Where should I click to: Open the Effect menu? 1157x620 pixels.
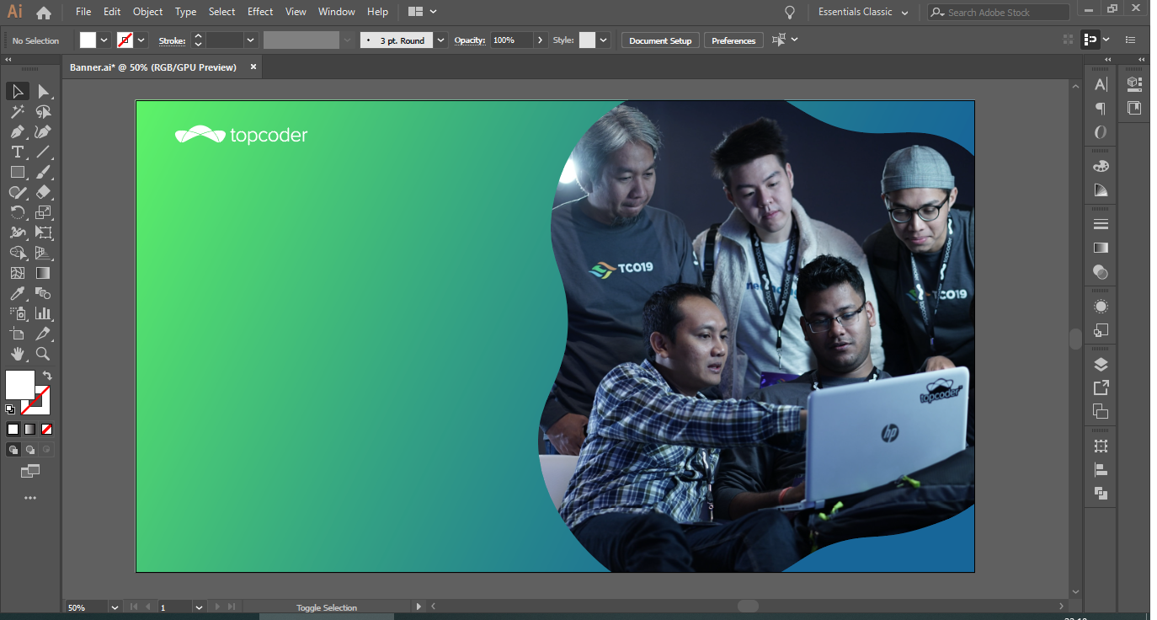pyautogui.click(x=260, y=12)
